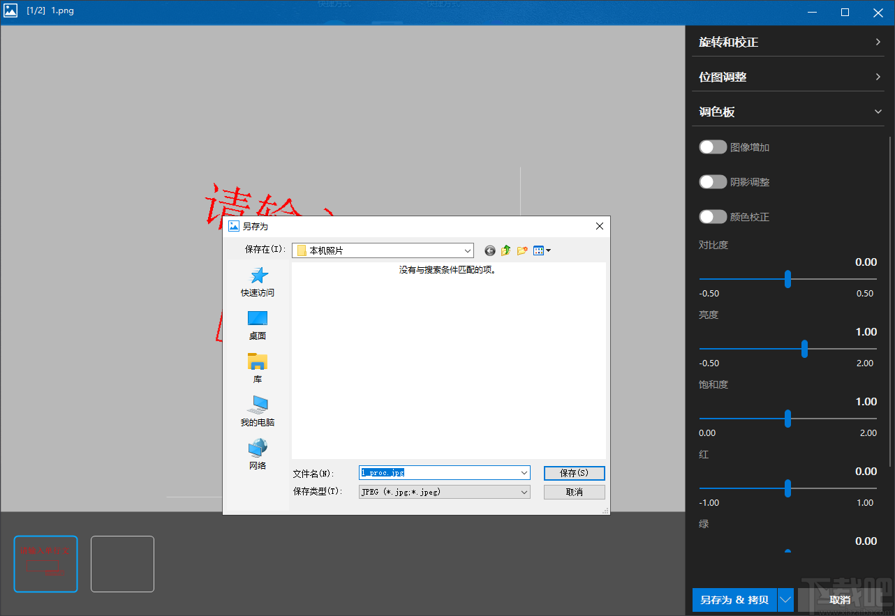This screenshot has height=616, width=895.
Task: Click the 亮度 label
Action: coord(709,315)
